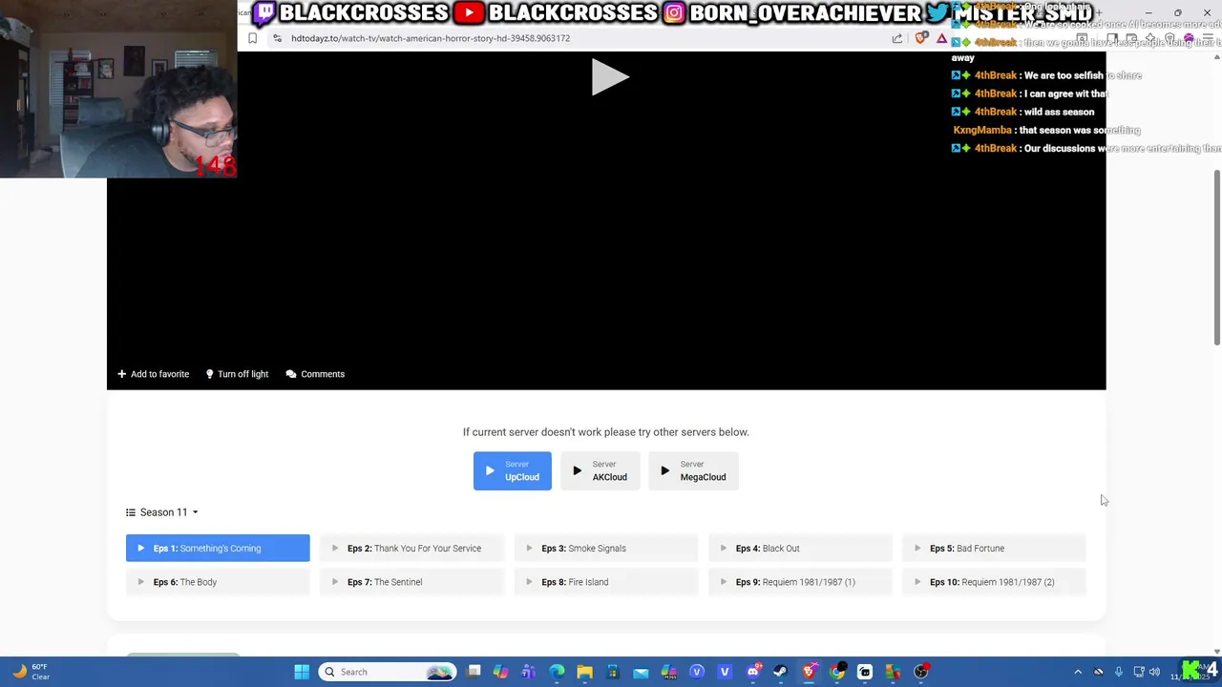Open the Comments section
Viewport: 1222px width, 687px height.
(x=315, y=374)
